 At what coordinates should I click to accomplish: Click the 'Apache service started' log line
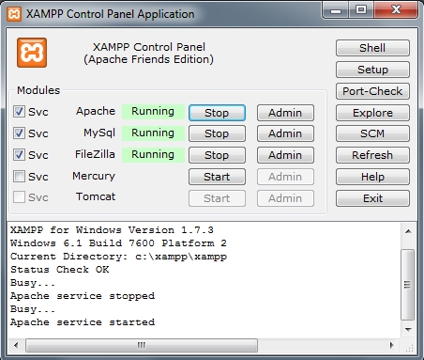coord(83,322)
